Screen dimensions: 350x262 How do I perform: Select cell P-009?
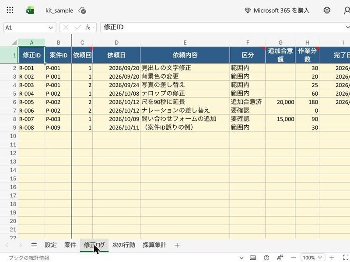pos(58,128)
